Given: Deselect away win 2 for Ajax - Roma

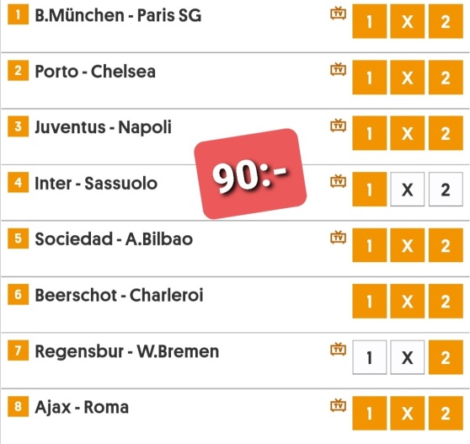Looking at the screenshot, I should click(x=446, y=413).
